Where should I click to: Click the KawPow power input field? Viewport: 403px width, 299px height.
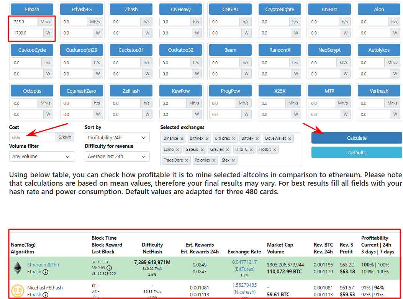pos(176,114)
